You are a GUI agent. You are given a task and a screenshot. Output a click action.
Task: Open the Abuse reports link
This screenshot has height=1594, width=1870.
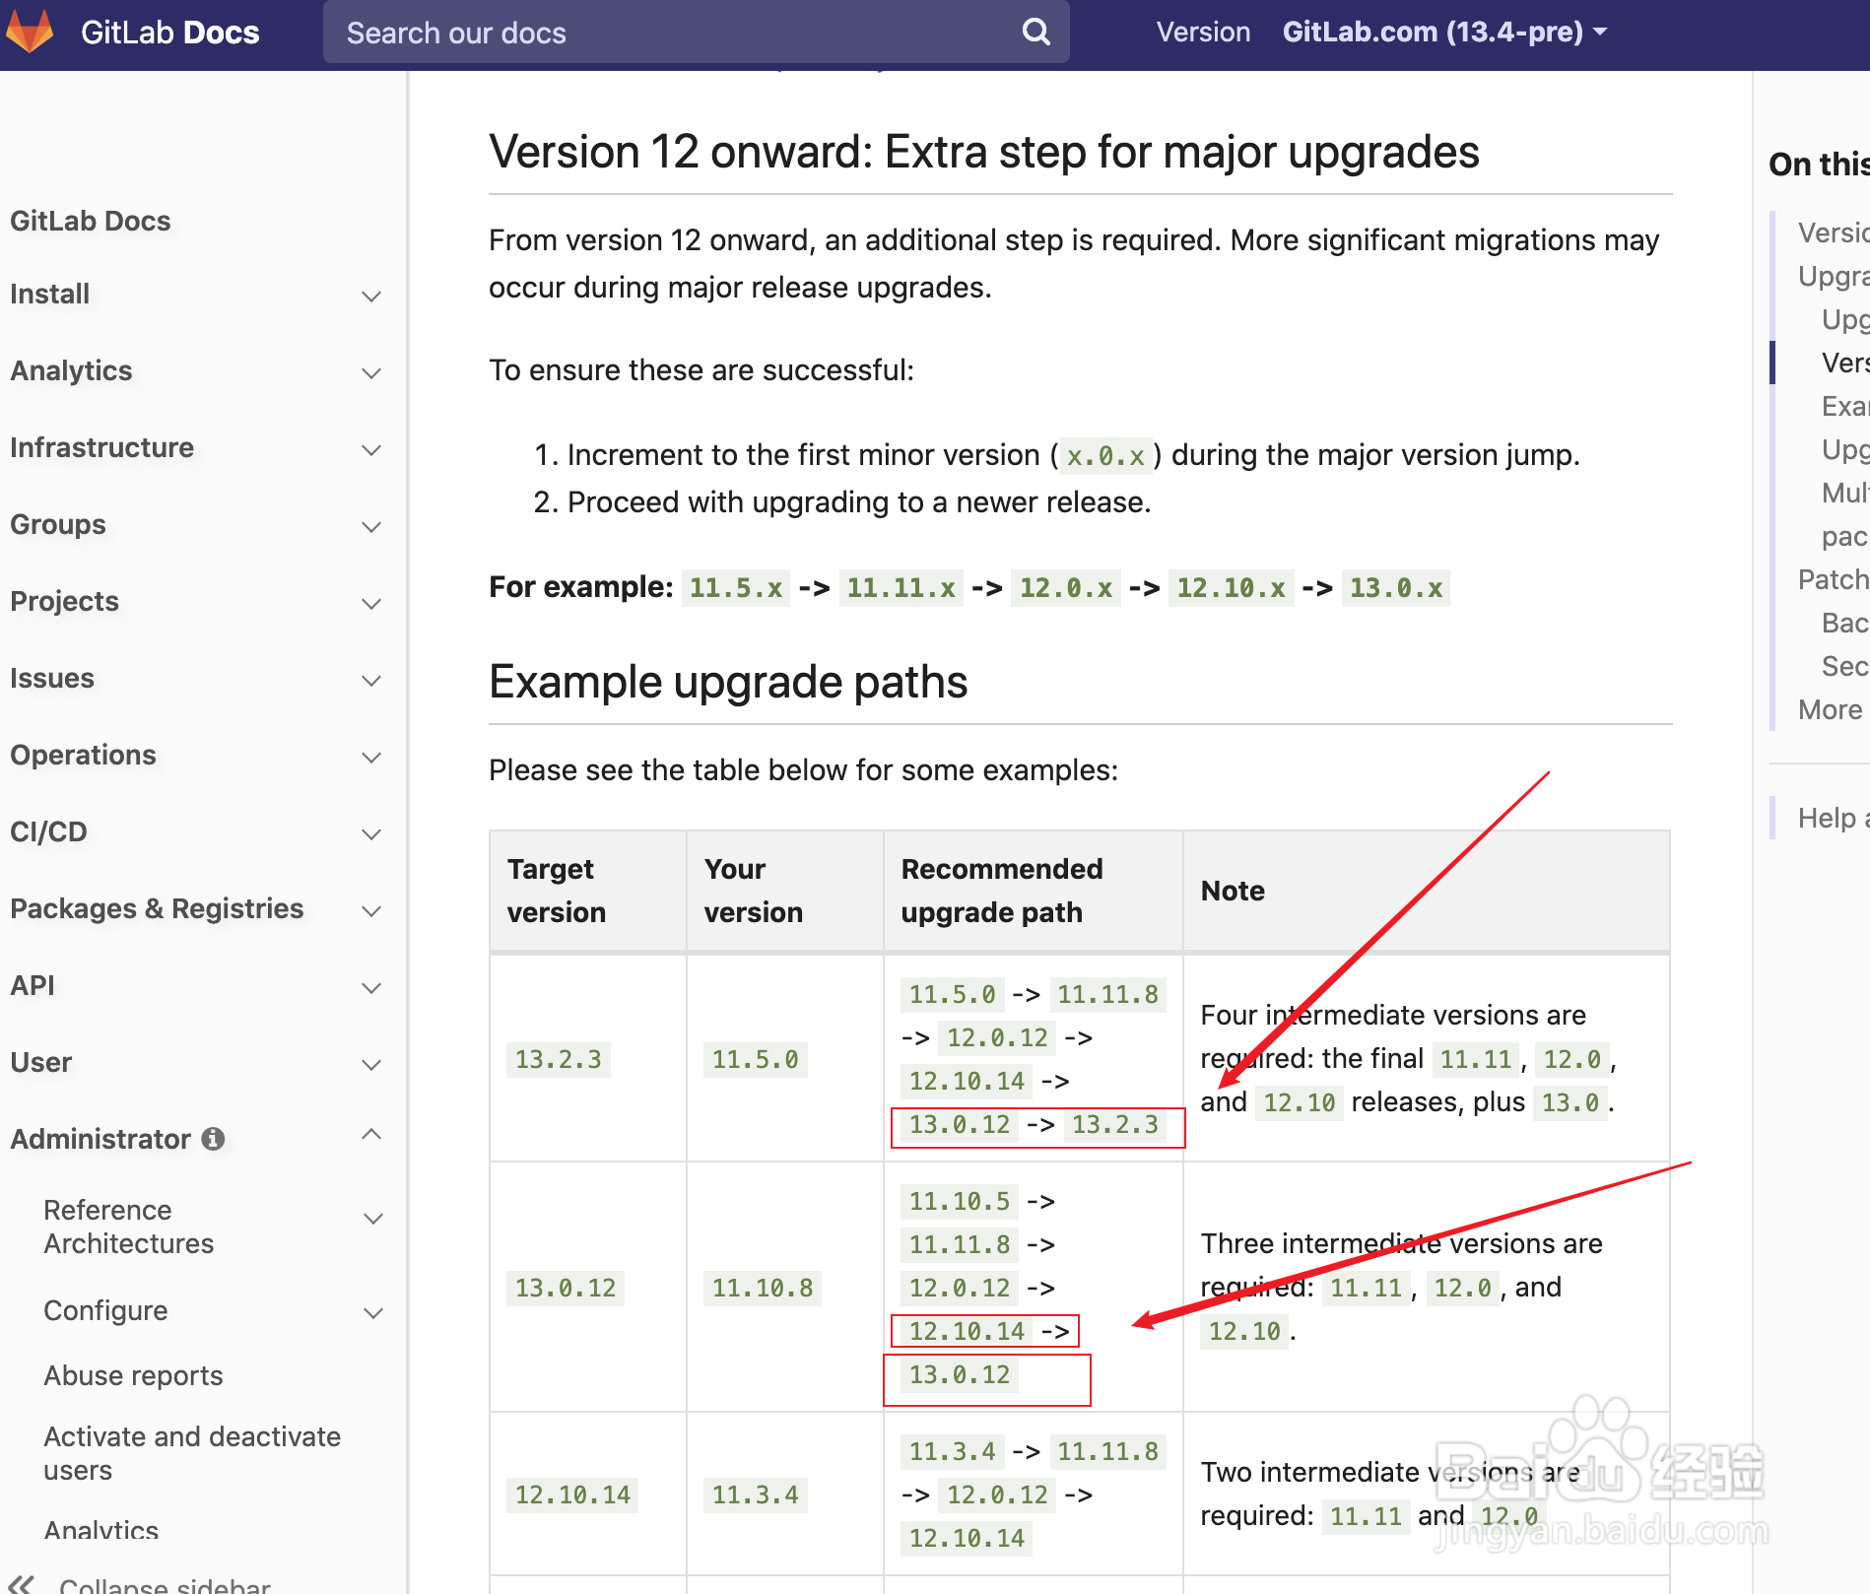click(134, 1375)
